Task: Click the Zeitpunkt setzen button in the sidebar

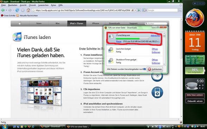Action: [195, 101]
